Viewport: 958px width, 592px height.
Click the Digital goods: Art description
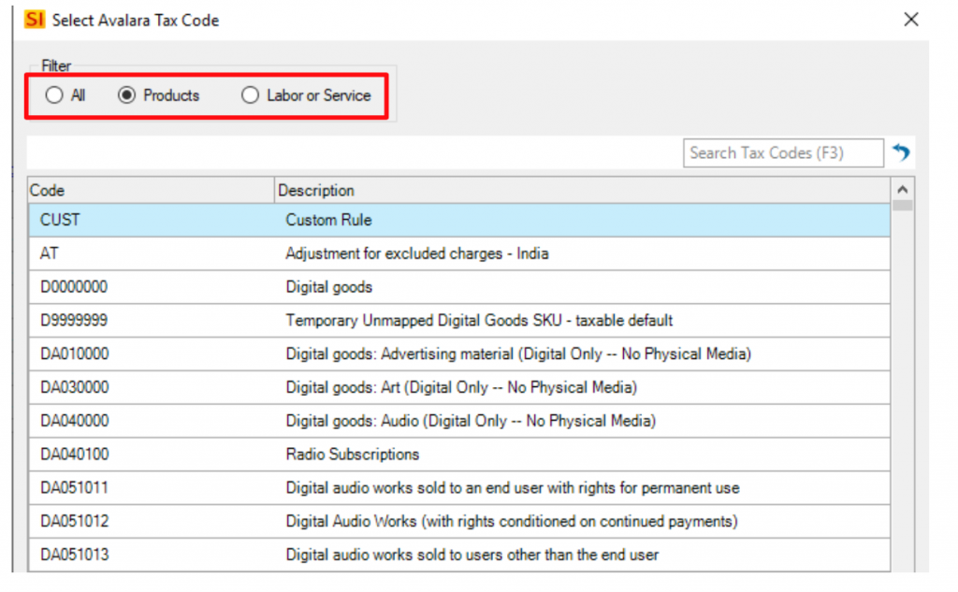[x=461, y=388]
